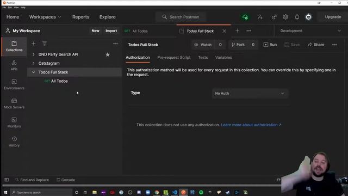Open the notifications bell
This screenshot has width=348, height=196.
click(x=297, y=17)
